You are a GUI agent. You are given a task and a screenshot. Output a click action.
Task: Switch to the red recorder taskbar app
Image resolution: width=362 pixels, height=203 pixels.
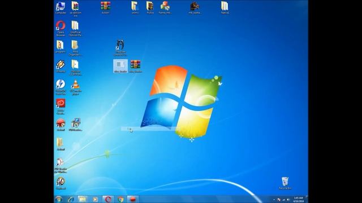(133, 199)
